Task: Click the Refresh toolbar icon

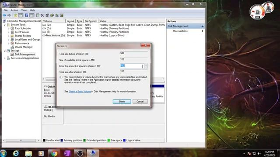Action: [38, 15]
